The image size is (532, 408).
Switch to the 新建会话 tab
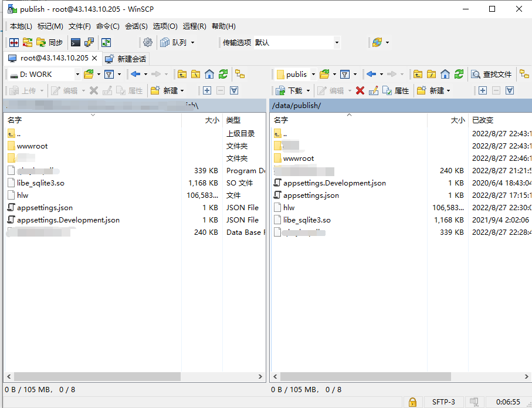pyautogui.click(x=126, y=59)
